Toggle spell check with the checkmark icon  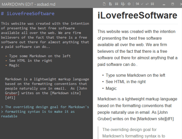coord(142,4)
